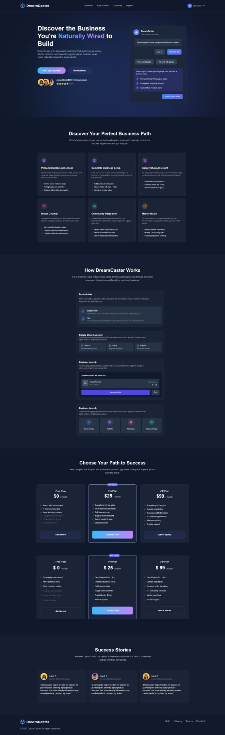Viewport: 225px width, 735px height.
Task: Click the Brand Identity shield icon
Action: click(89, 422)
